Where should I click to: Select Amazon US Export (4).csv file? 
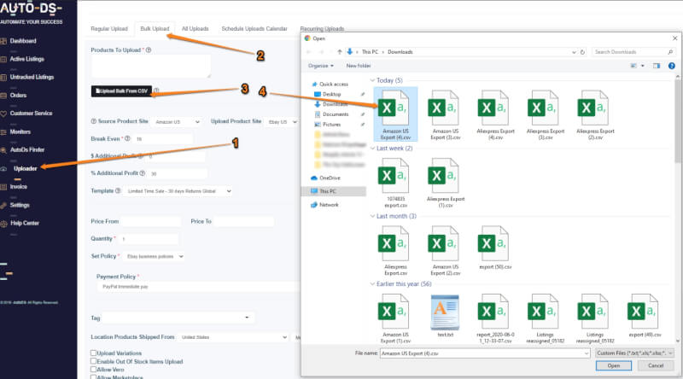pos(395,114)
